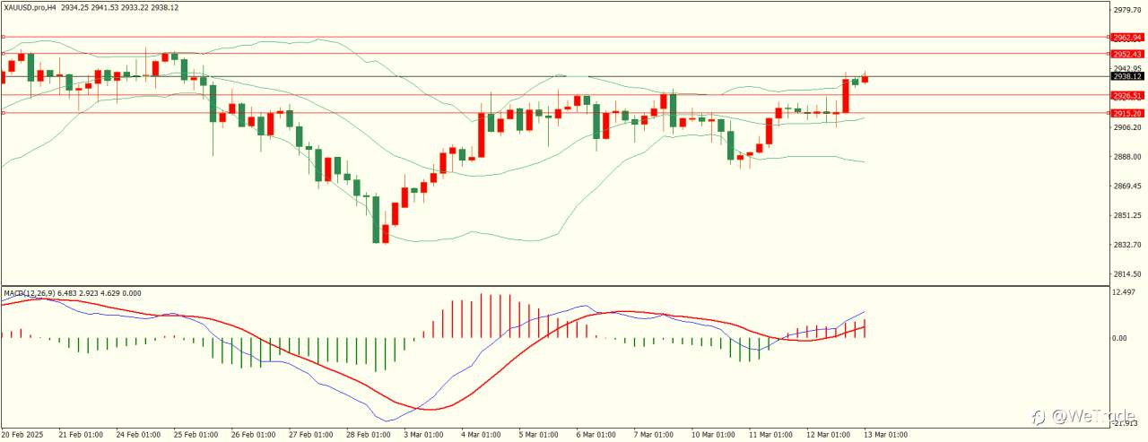1148x442 pixels.
Task: Click the 12.497 MACD scale value
Action: tap(1126, 292)
